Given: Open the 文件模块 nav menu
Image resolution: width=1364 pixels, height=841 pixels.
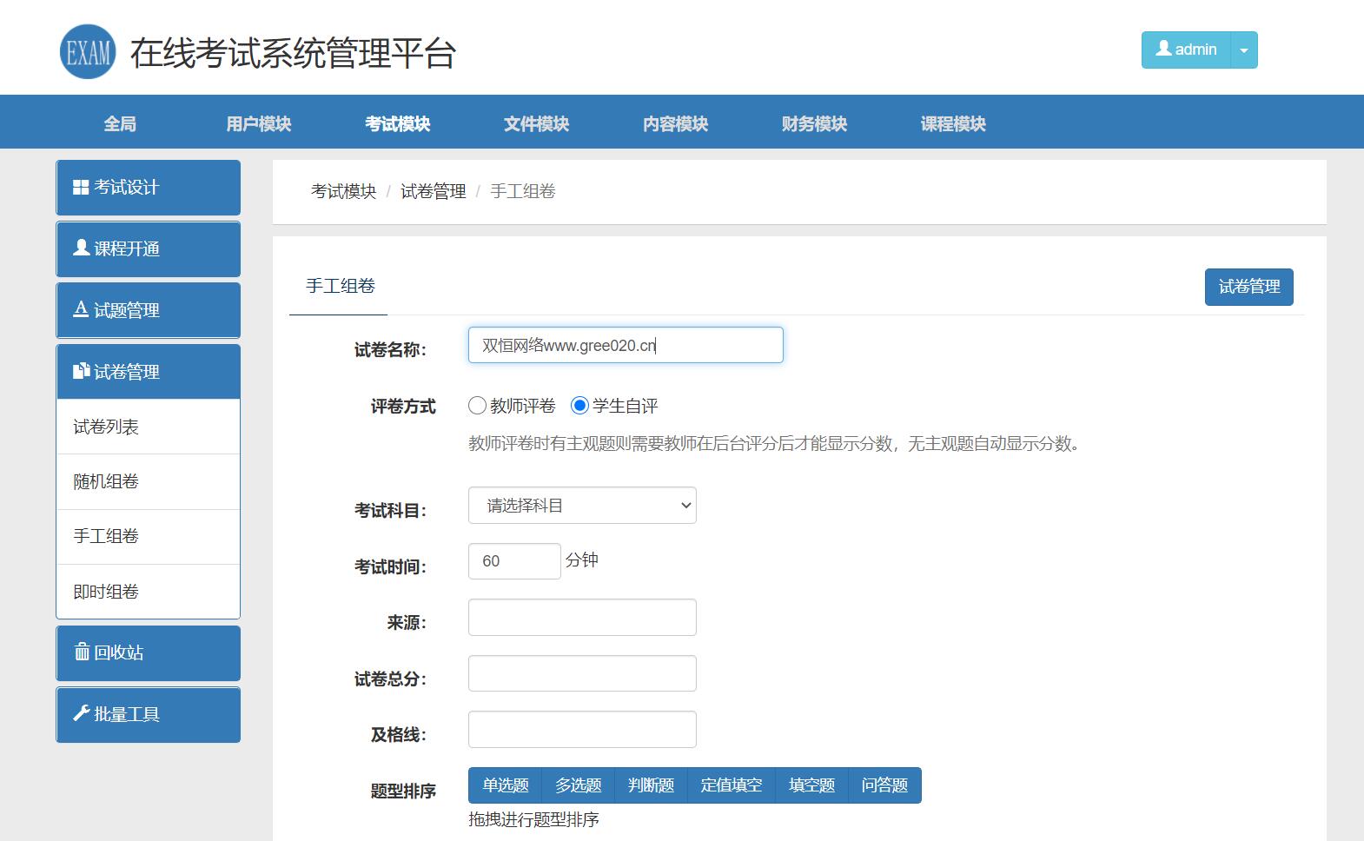Looking at the screenshot, I should pyautogui.click(x=537, y=123).
